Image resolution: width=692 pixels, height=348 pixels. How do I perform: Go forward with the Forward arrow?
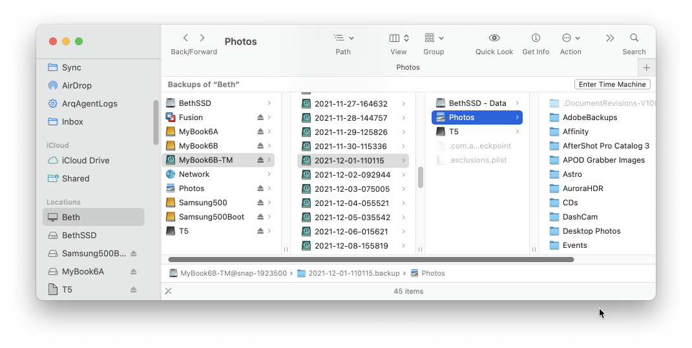point(202,38)
